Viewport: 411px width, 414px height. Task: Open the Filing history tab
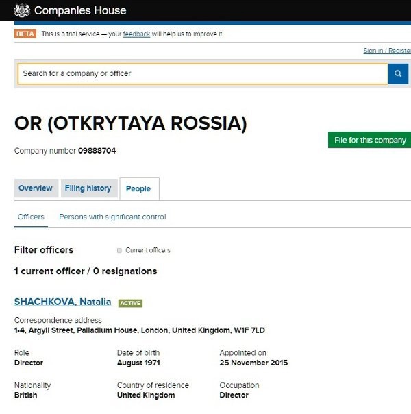[x=88, y=188]
